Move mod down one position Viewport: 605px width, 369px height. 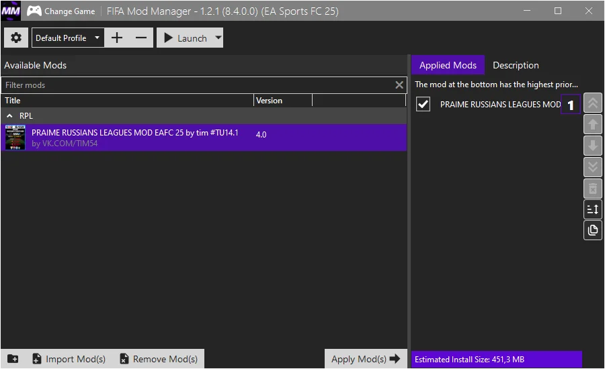point(593,146)
